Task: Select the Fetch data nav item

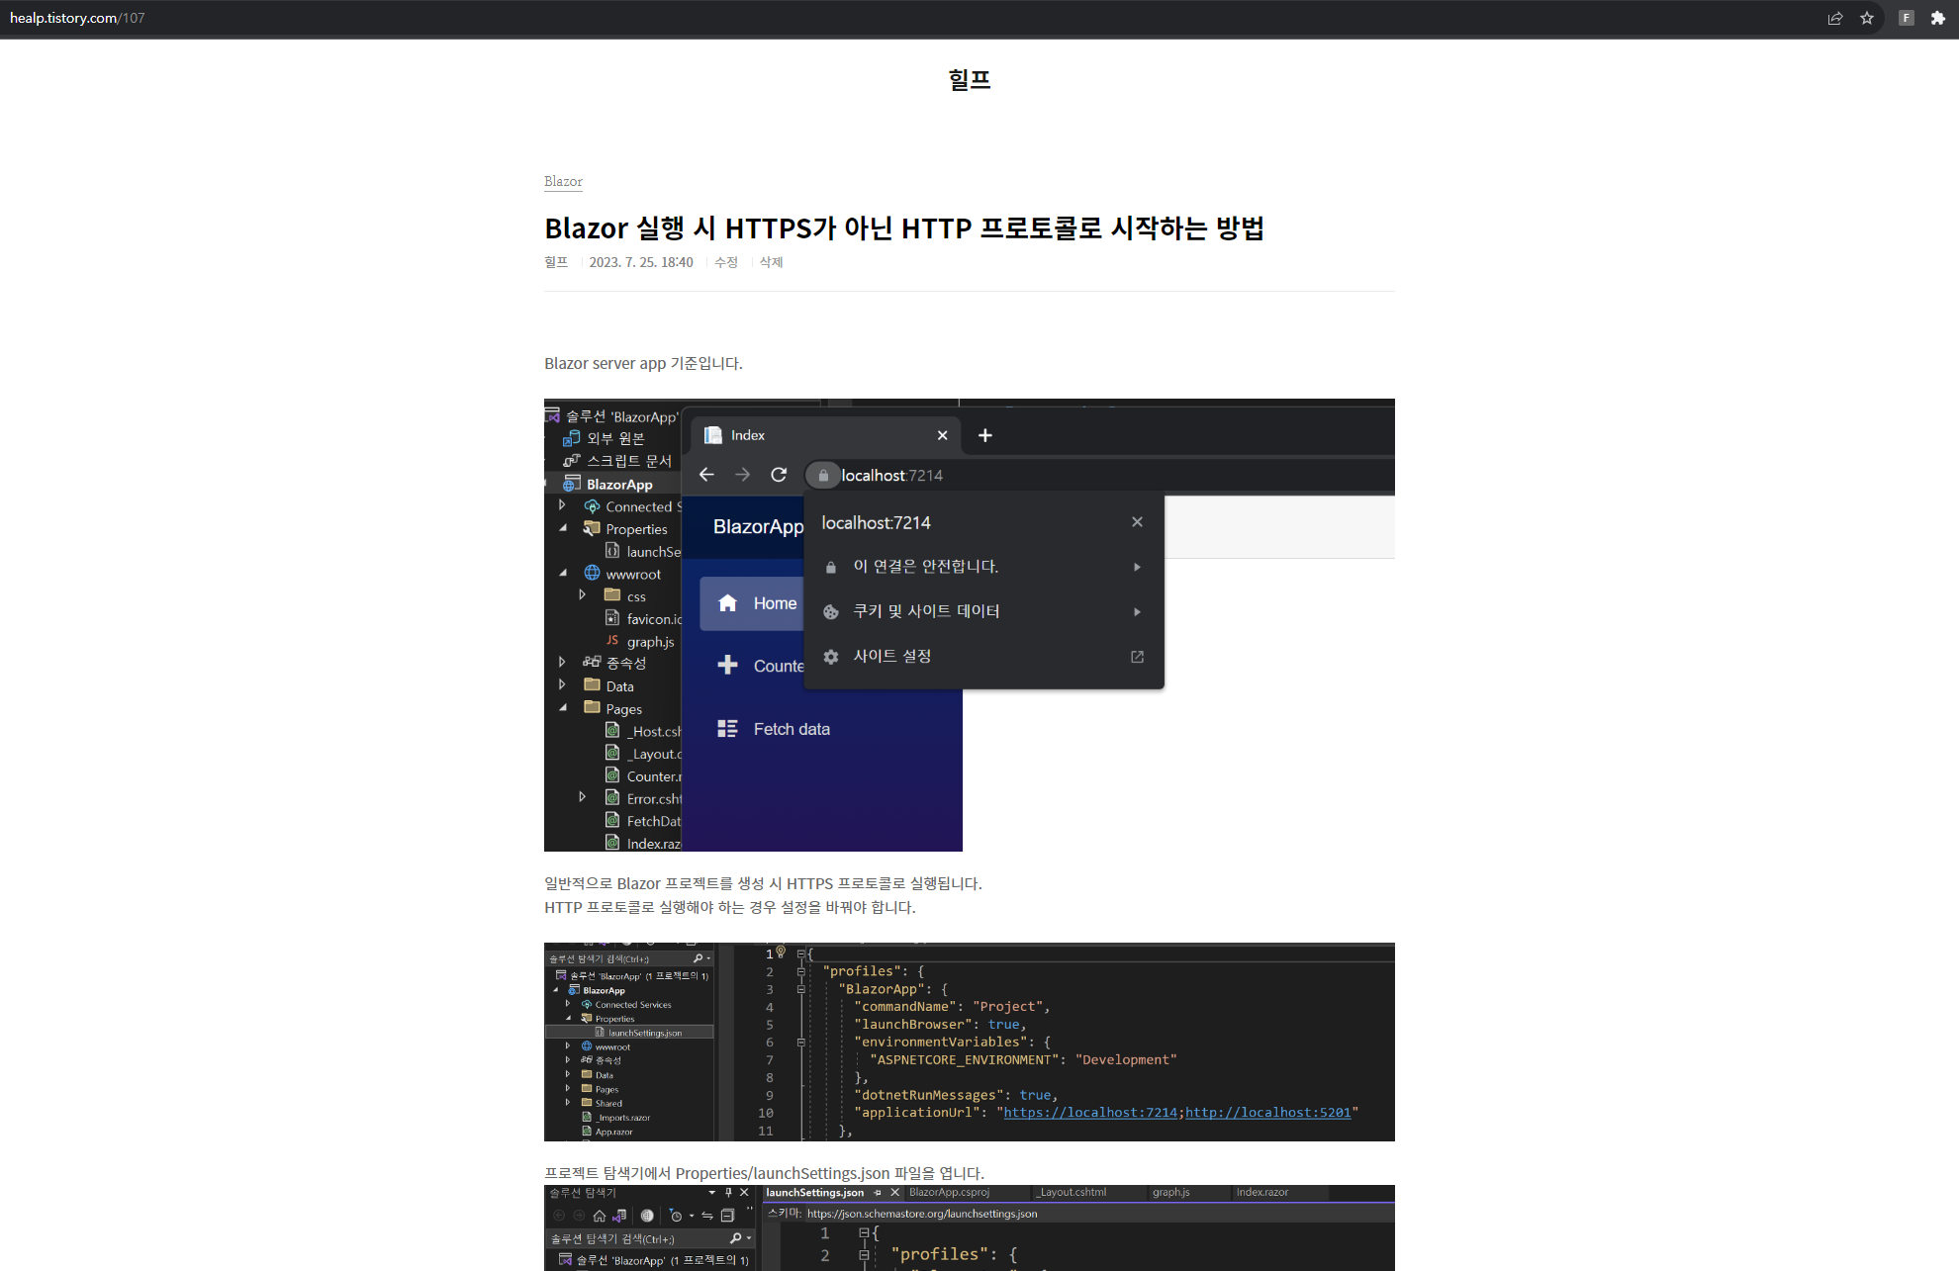Action: tap(791, 729)
